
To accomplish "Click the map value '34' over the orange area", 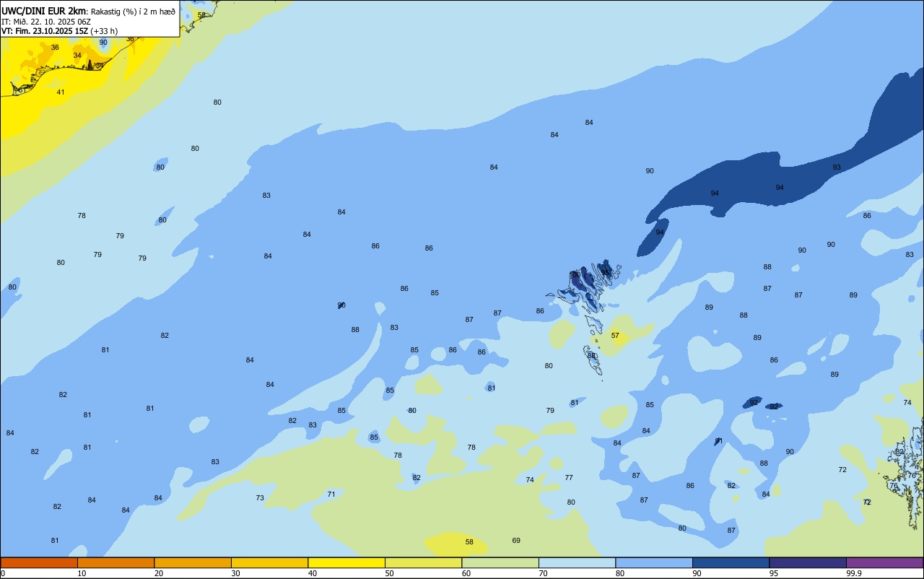I will (77, 56).
